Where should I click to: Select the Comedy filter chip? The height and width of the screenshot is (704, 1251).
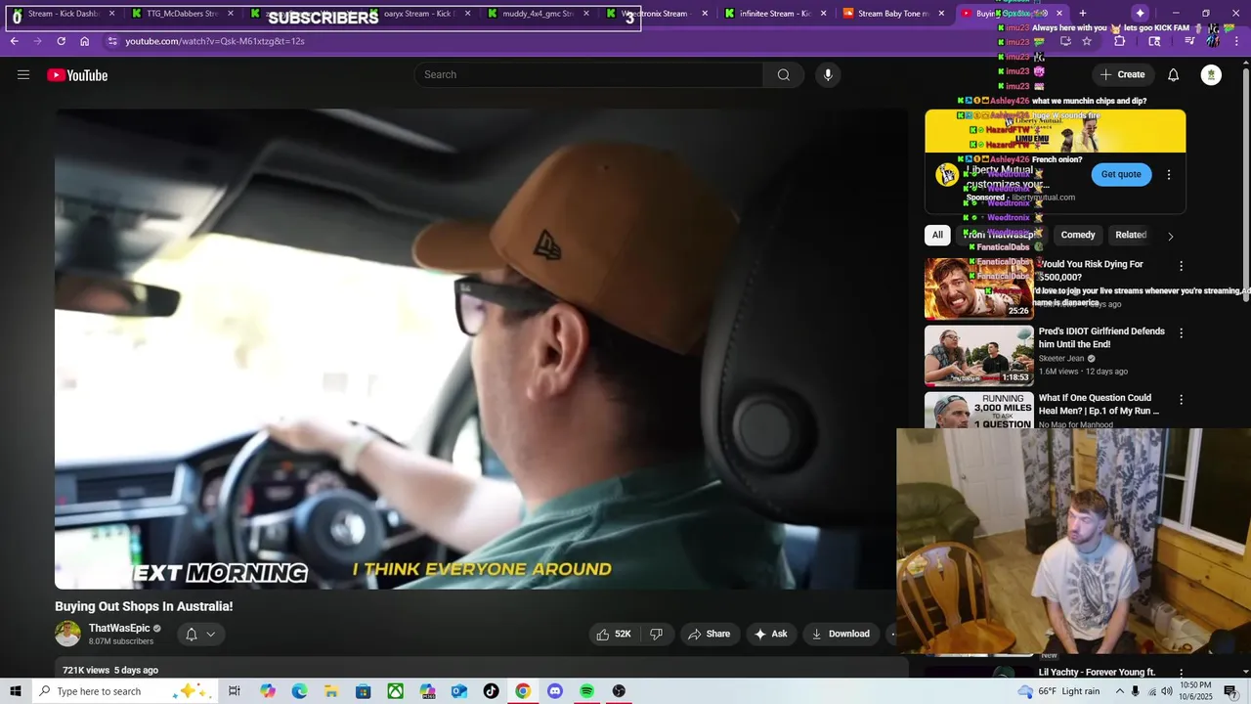point(1078,235)
